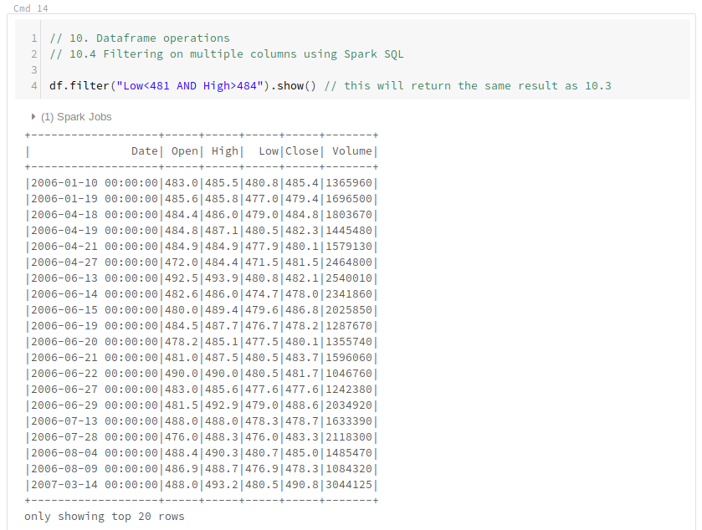Click the Volume column header in output
Image resolution: width=702 pixels, height=530 pixels.
click(353, 150)
